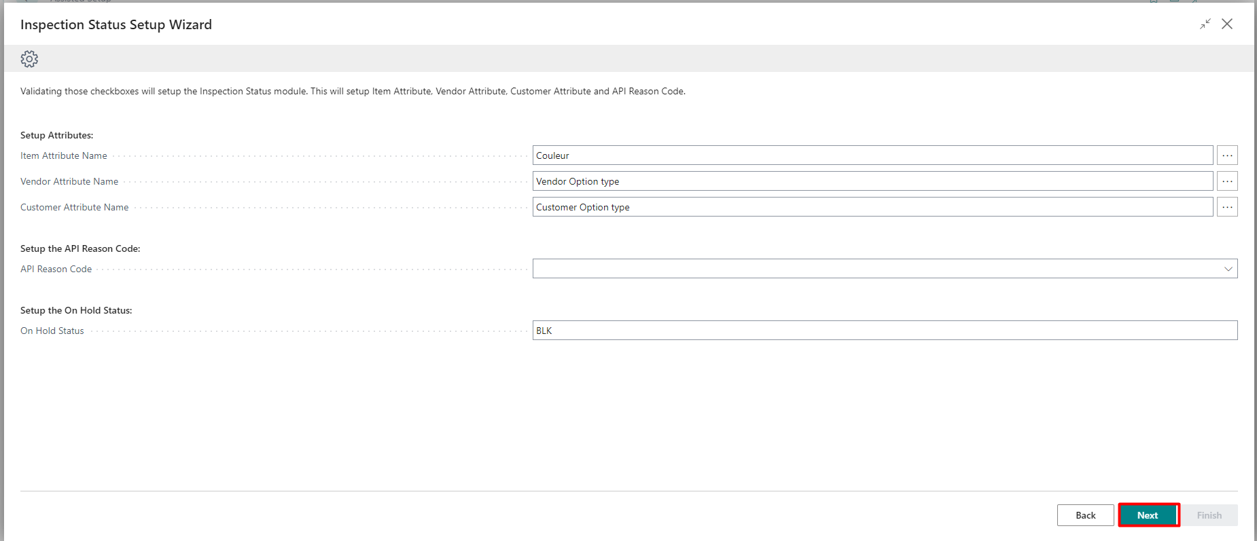
Task: Click the Setup the API Reason Code heading
Action: [x=80, y=248]
